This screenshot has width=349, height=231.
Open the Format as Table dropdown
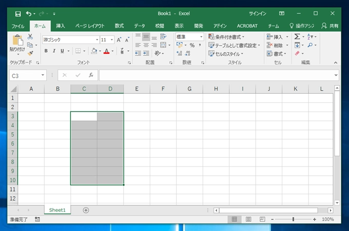point(234,45)
